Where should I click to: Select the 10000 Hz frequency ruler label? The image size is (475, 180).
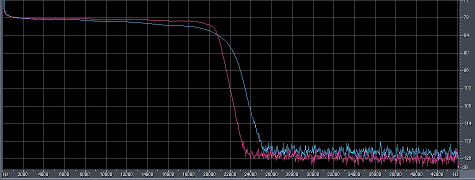coord(105,174)
